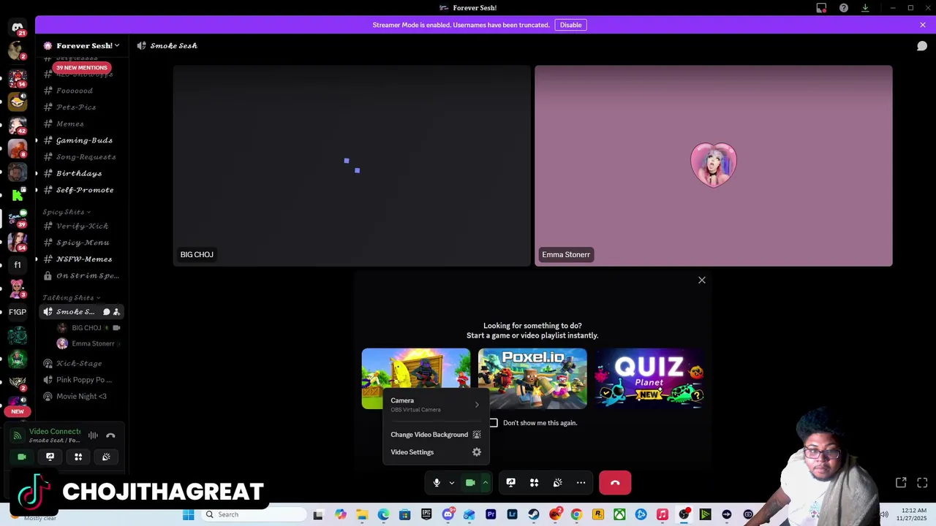The image size is (936, 526).
Task: Open noise suppression icon in voice panel
Action: (93, 435)
